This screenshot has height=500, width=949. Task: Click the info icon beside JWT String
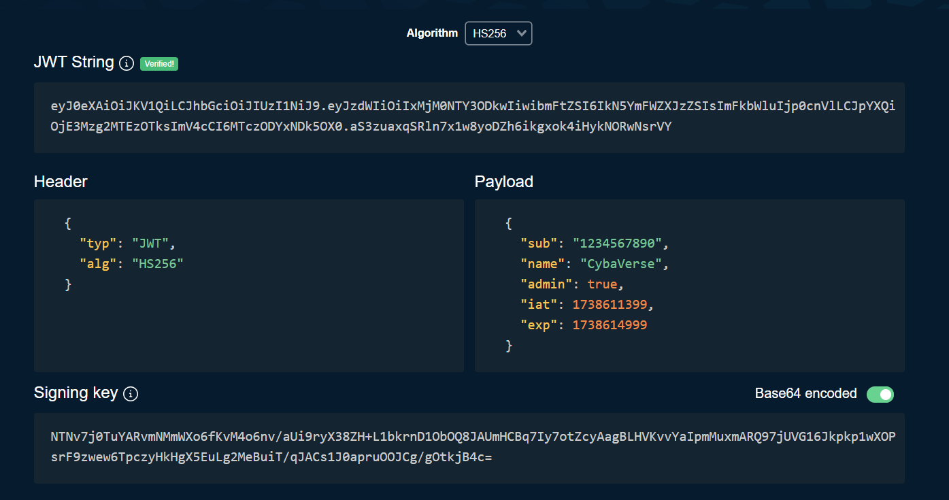[127, 63]
